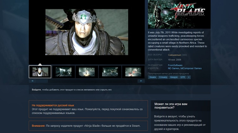
Task: Select the second screenshot thumbnail showing a corridor
Action: [x=63, y=72]
